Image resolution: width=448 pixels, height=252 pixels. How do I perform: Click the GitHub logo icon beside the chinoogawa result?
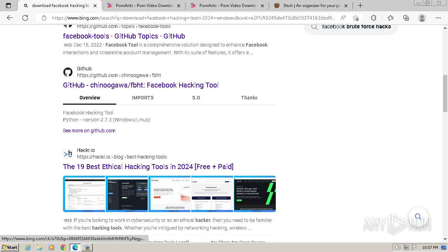click(68, 72)
